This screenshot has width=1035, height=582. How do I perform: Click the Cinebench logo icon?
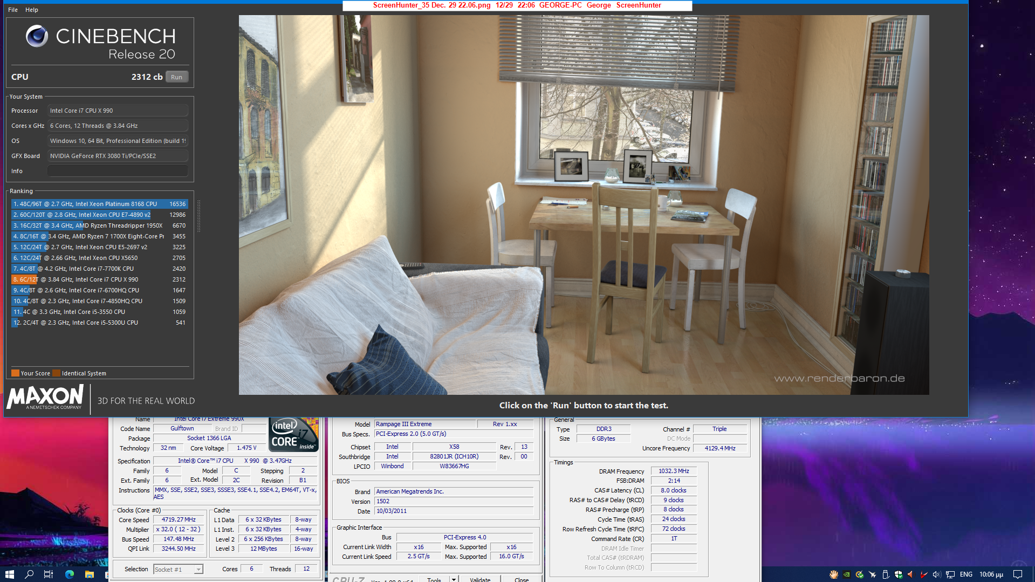(x=37, y=36)
